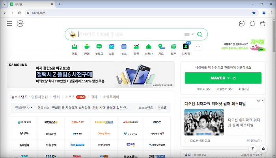Open the 아시아경제 press logo
This screenshot has width=276, height=158.
tap(157, 134)
